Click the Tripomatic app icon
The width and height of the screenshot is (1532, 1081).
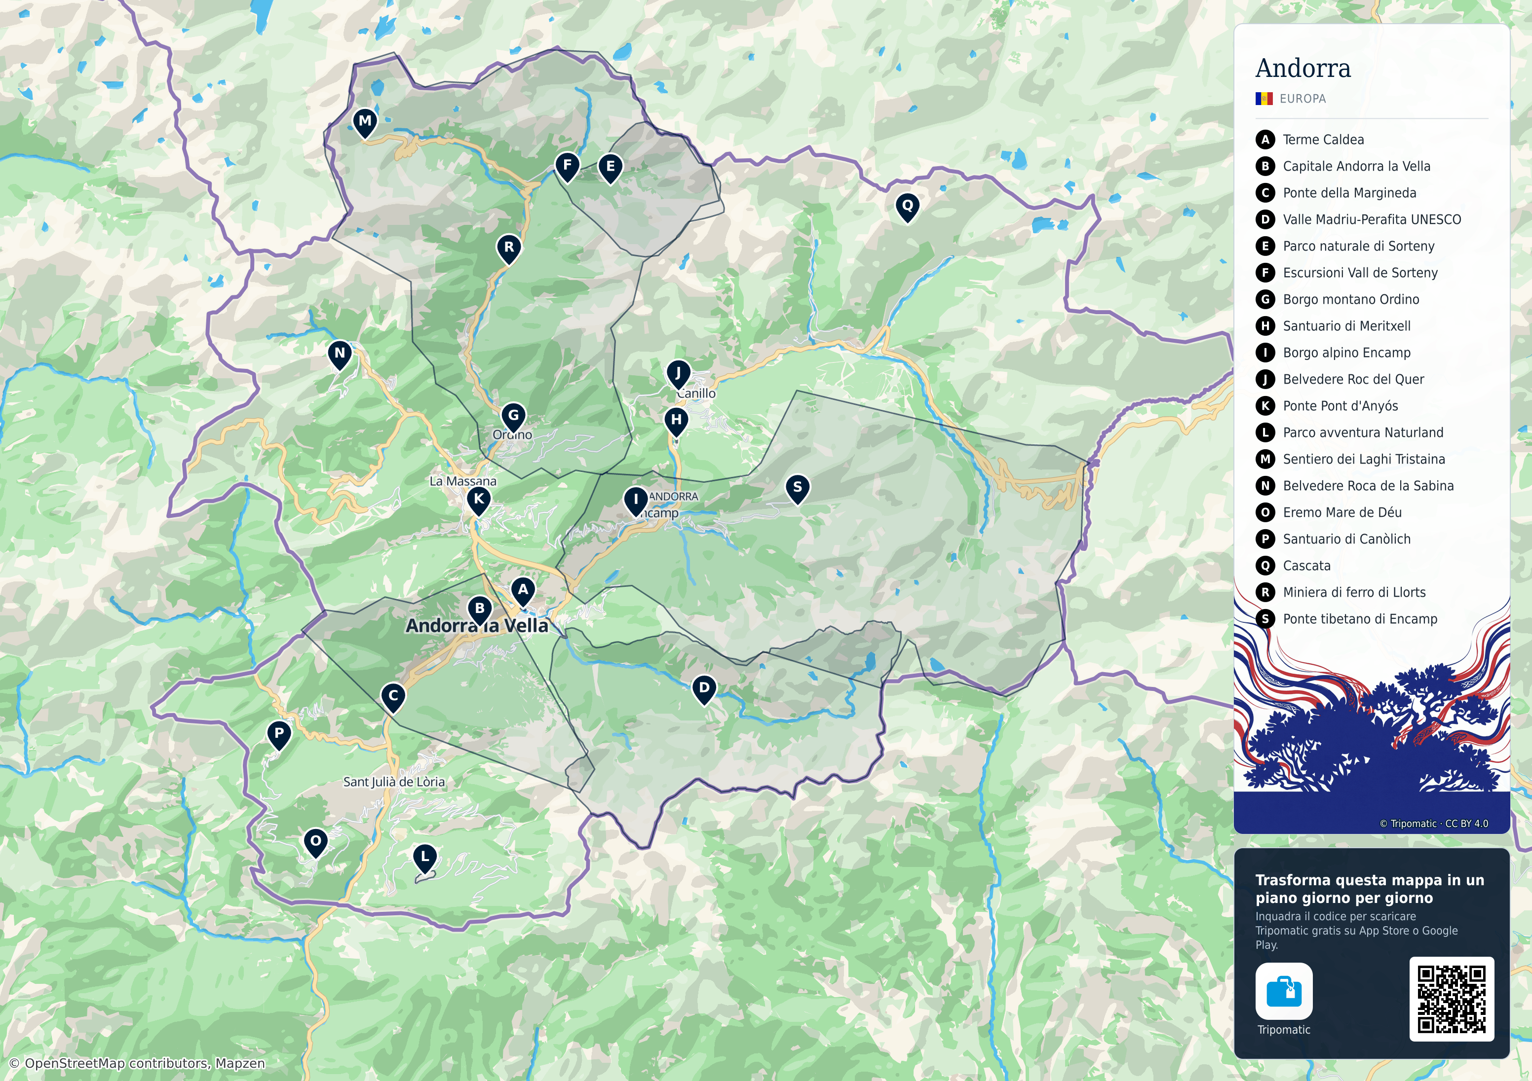[x=1284, y=991]
